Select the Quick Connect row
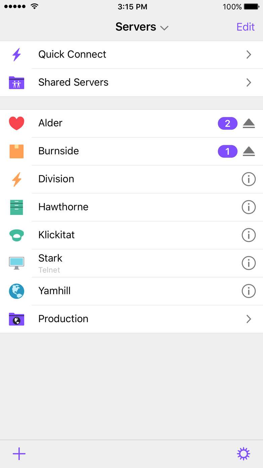This screenshot has height=468, width=263. click(72, 54)
